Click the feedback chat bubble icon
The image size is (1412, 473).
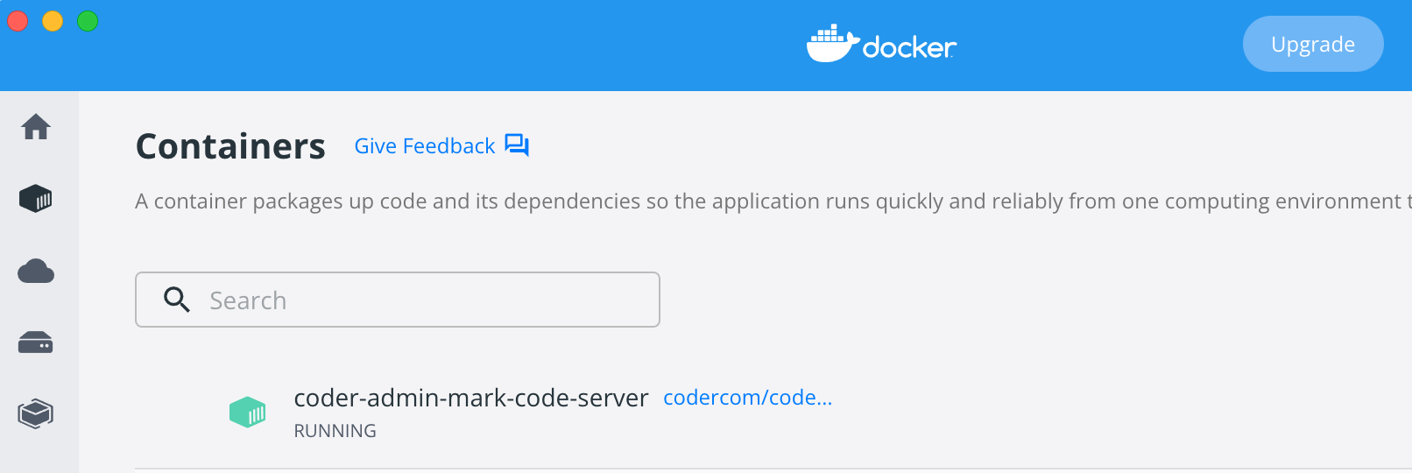coord(517,145)
